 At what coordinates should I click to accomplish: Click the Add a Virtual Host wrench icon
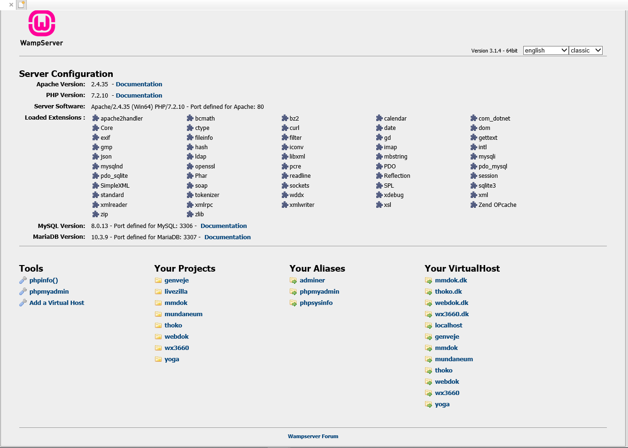[23, 303]
